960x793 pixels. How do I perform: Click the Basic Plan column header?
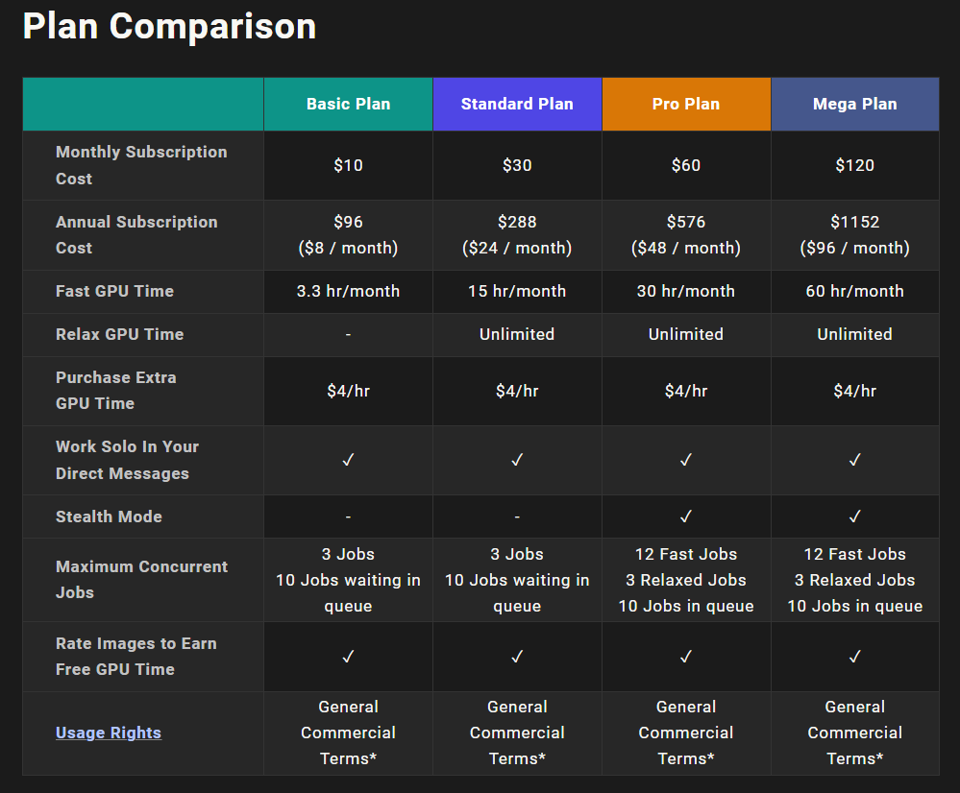[348, 104]
